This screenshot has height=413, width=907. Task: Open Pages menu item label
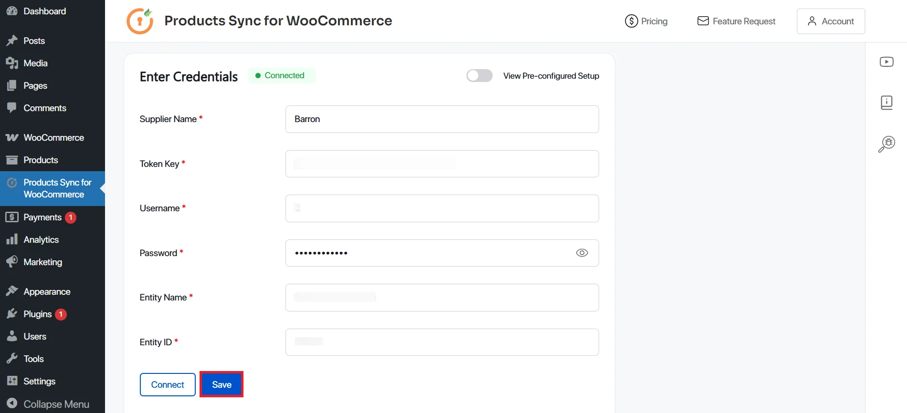pos(35,86)
